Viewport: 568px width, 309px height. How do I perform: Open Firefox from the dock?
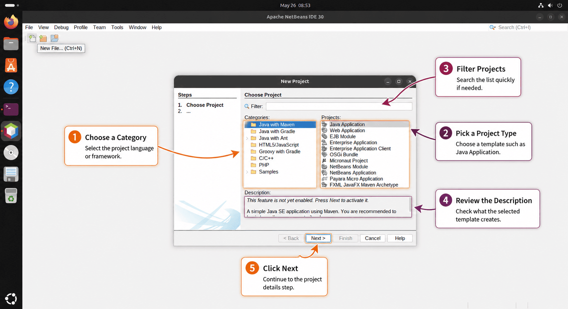(x=11, y=22)
